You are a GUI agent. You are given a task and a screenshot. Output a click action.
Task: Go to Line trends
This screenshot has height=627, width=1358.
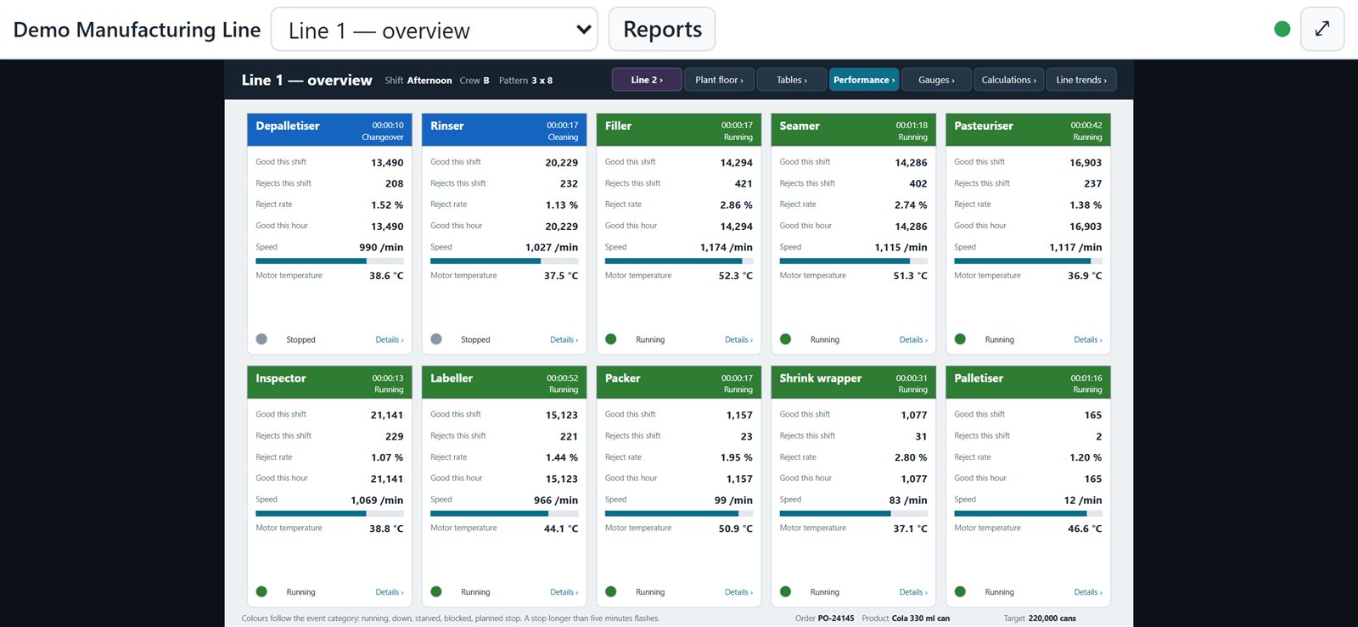pos(1081,80)
